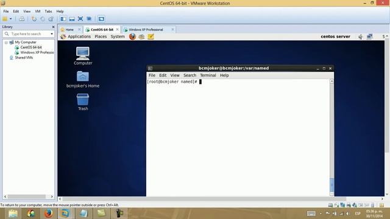The height and width of the screenshot is (219, 390).
Task: Close the Library panel
Action: [53, 27]
